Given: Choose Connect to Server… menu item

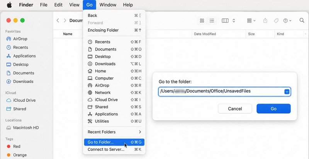Looking at the screenshot, I should pos(114,149).
